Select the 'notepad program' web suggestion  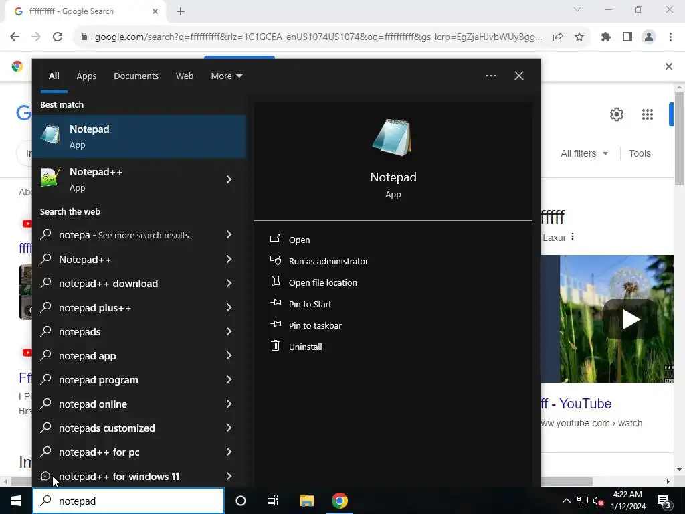click(x=139, y=380)
